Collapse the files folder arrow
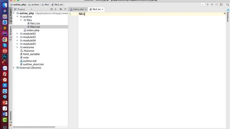 21,20
